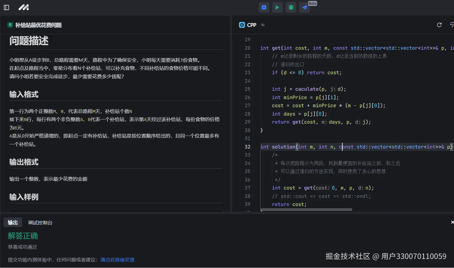
Task: Open the 请点此链接反馈 feedback link
Action: point(117,259)
